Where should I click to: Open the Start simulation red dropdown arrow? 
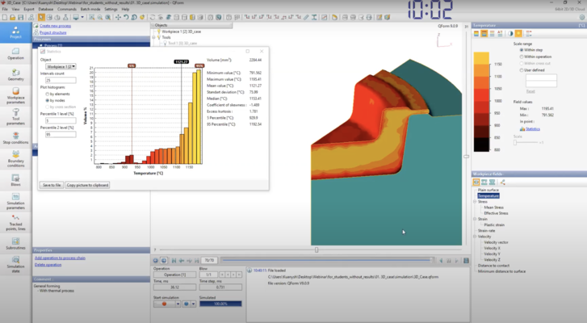[x=178, y=304]
